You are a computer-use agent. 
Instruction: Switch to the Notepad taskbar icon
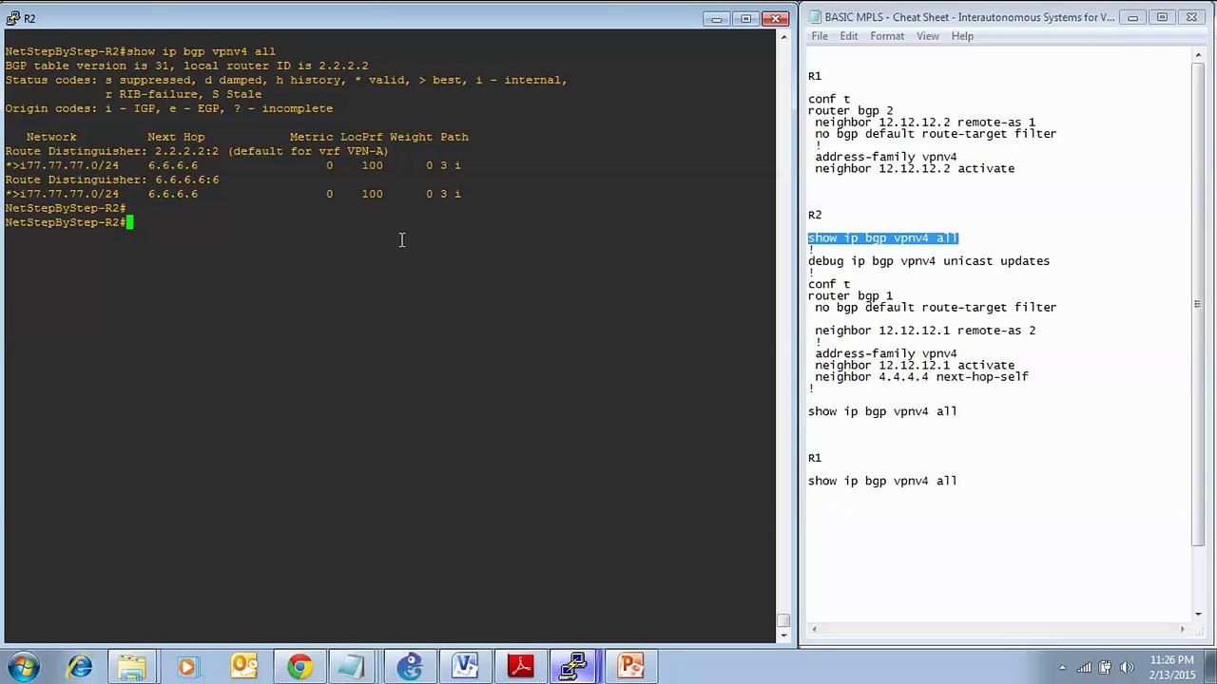(x=354, y=666)
